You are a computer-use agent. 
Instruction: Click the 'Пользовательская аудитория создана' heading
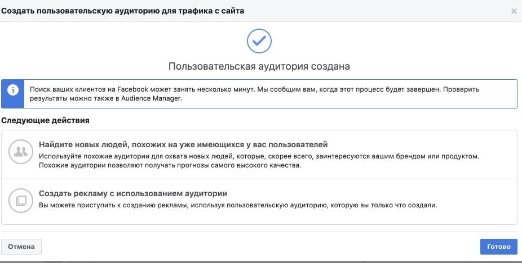click(x=259, y=66)
